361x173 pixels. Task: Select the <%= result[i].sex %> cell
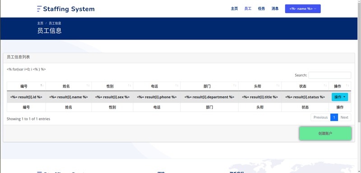click(x=112, y=97)
